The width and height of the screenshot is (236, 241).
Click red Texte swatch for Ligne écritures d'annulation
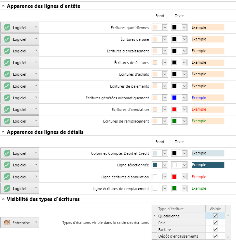[x=175, y=177]
